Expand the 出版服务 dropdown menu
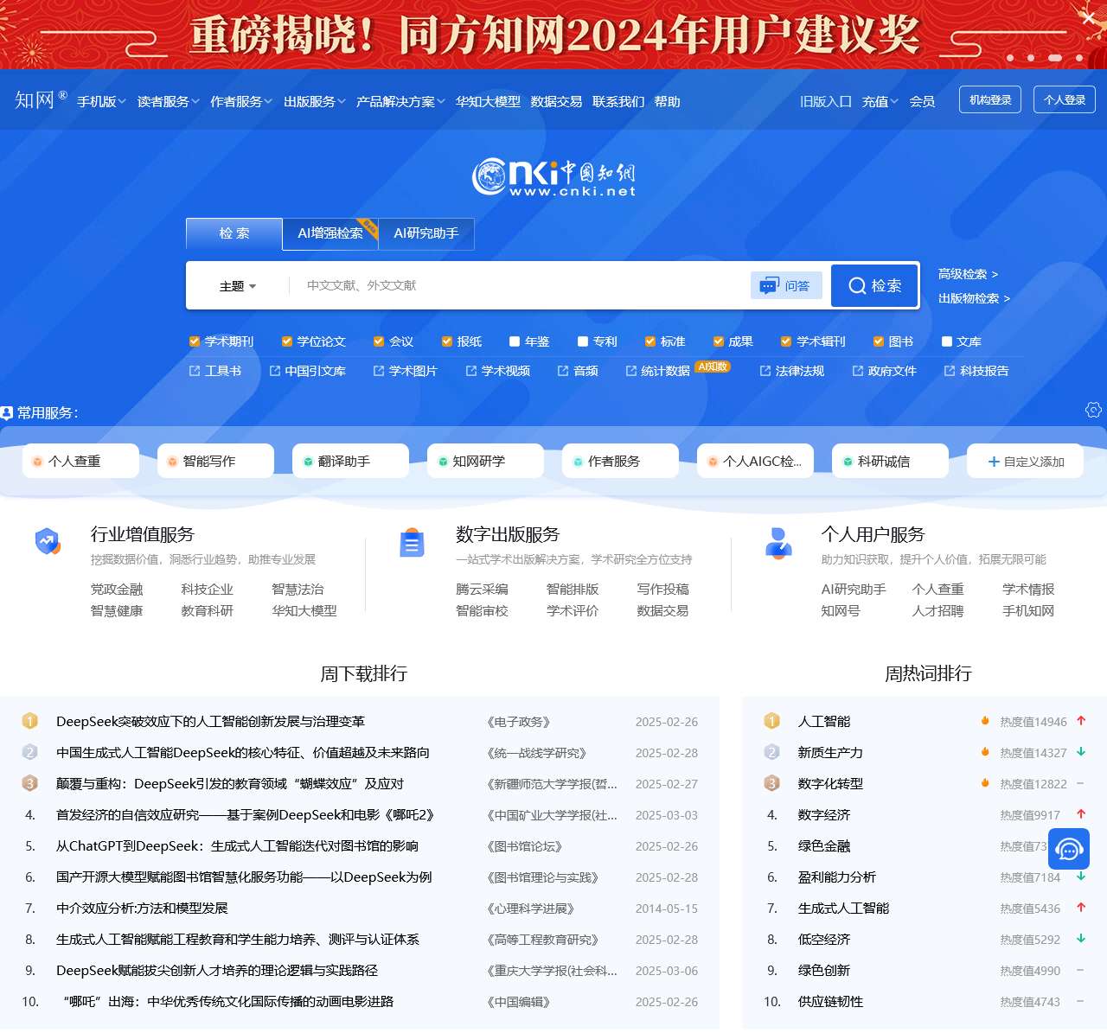Viewport: 1107px width, 1033px height. click(x=315, y=101)
